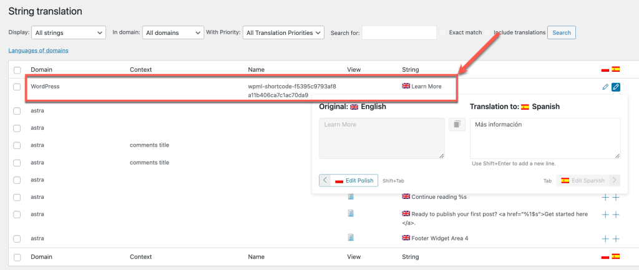Screen dimensions: 639x270
Task: Check the Footer Widget Area 4 row checkbox
Action: (17, 238)
